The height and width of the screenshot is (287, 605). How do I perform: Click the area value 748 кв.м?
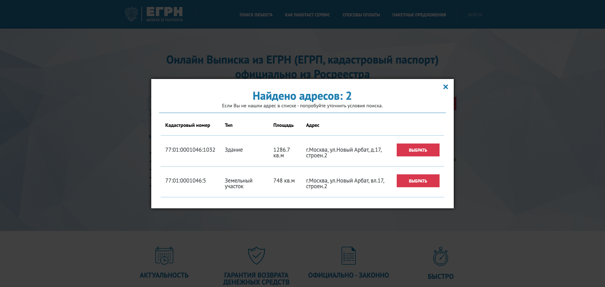pos(284,181)
